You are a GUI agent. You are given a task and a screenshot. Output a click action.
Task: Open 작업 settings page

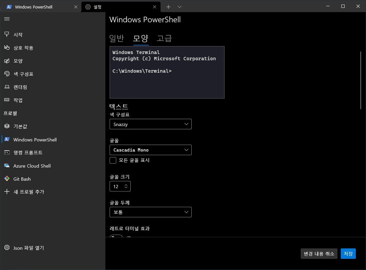pos(53,100)
